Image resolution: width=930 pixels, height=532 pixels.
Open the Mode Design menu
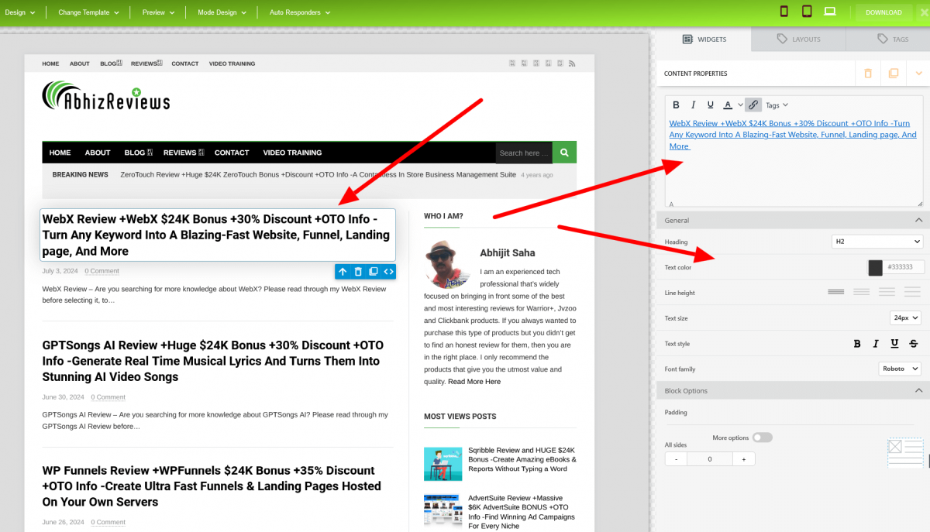pyautogui.click(x=222, y=12)
